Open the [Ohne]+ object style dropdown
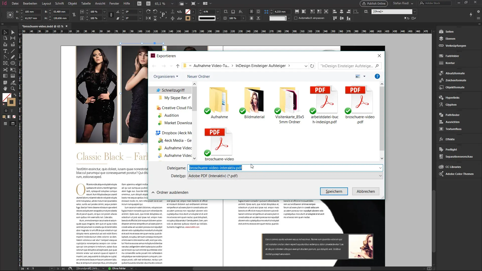The width and height of the screenshot is (482, 271). [415, 12]
